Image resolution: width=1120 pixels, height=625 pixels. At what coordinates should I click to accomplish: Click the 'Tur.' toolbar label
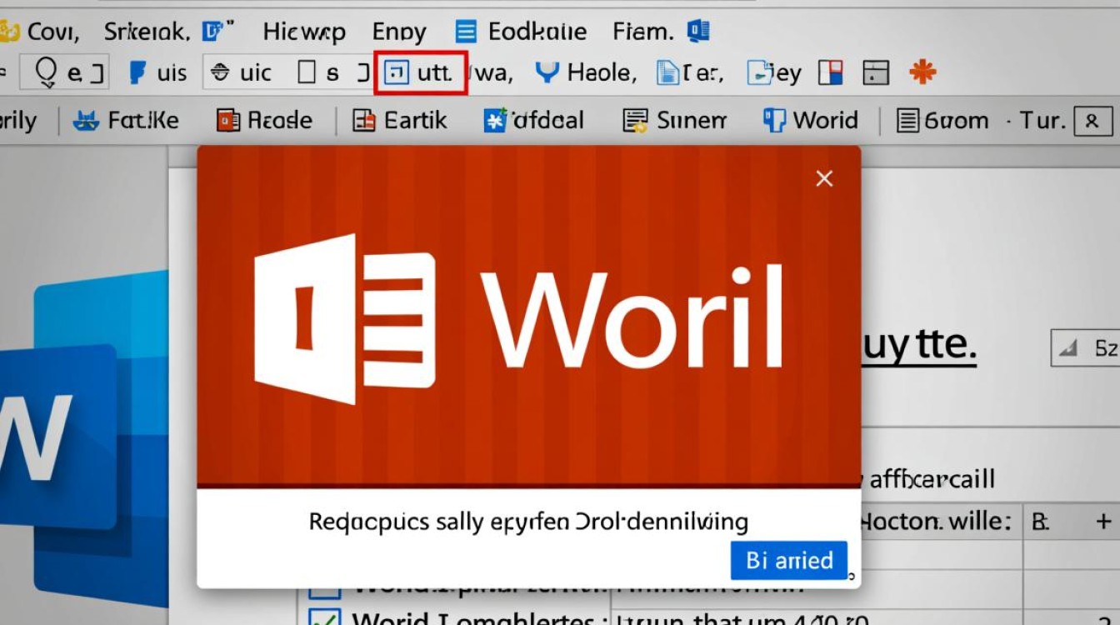(1042, 121)
